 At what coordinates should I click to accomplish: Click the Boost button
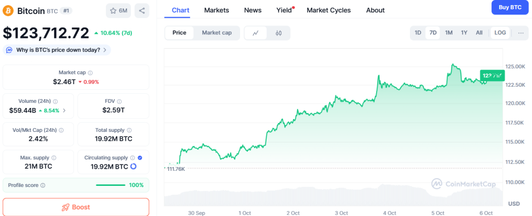[x=76, y=207]
